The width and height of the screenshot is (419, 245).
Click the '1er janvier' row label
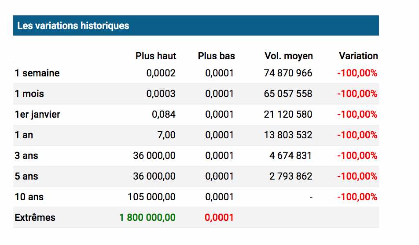37,114
